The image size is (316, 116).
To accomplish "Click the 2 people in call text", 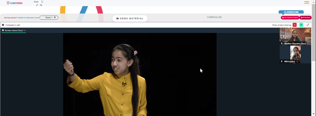I will pyautogui.click(x=13, y=25).
